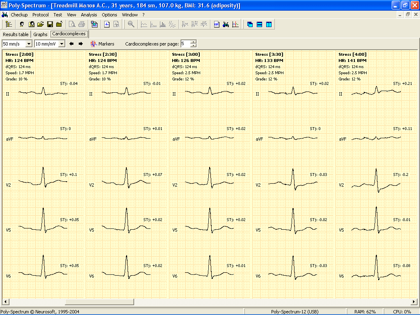
Task: Click the lead II complex under Stress [2:00]
Action: coord(43,91)
